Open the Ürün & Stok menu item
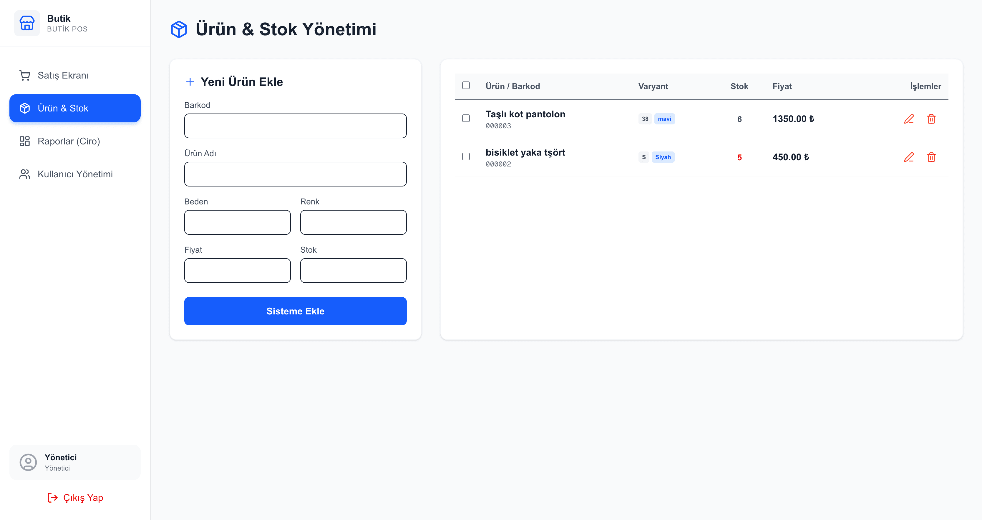Screen dimensions: 982x520 [75, 108]
